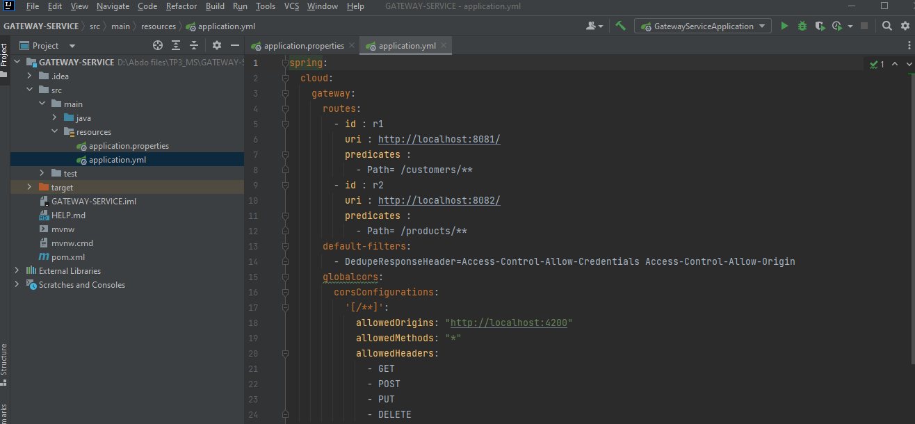This screenshot has width=915, height=424.
Task: Open IDE Settings via the gear icon
Action: pos(904,25)
